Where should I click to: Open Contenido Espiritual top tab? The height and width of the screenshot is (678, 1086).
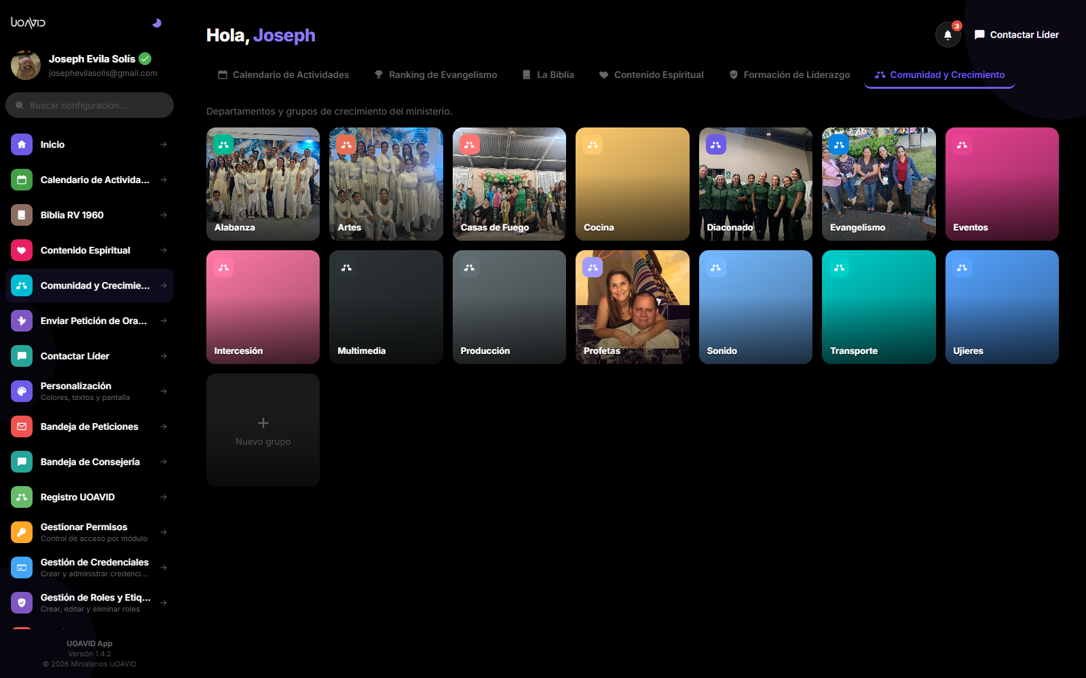[x=651, y=75]
